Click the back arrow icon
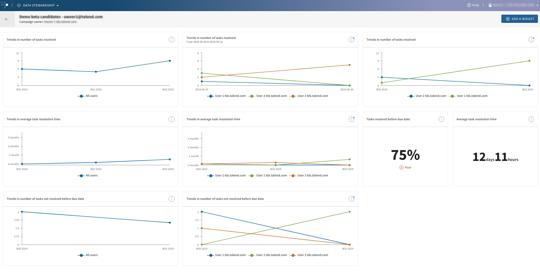This screenshot has width=540, height=280. click(x=6, y=19)
